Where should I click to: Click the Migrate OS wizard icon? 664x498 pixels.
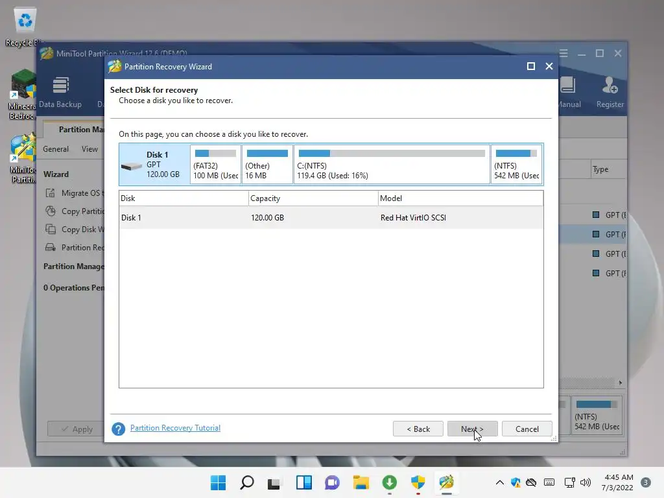[x=51, y=193]
